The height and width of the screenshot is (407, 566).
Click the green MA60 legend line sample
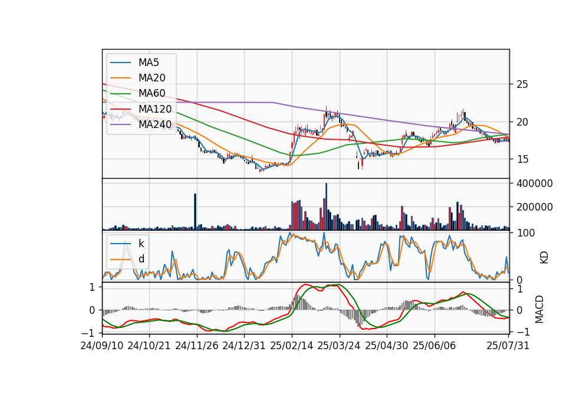(120, 93)
